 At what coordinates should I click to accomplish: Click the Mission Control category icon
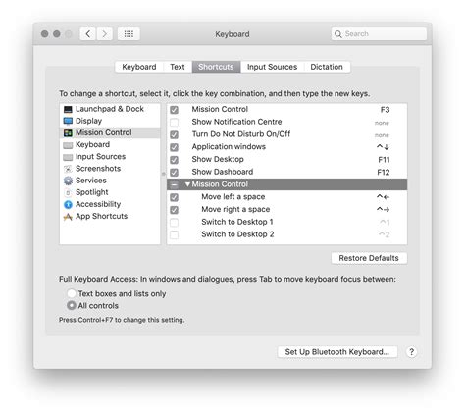[68, 132]
